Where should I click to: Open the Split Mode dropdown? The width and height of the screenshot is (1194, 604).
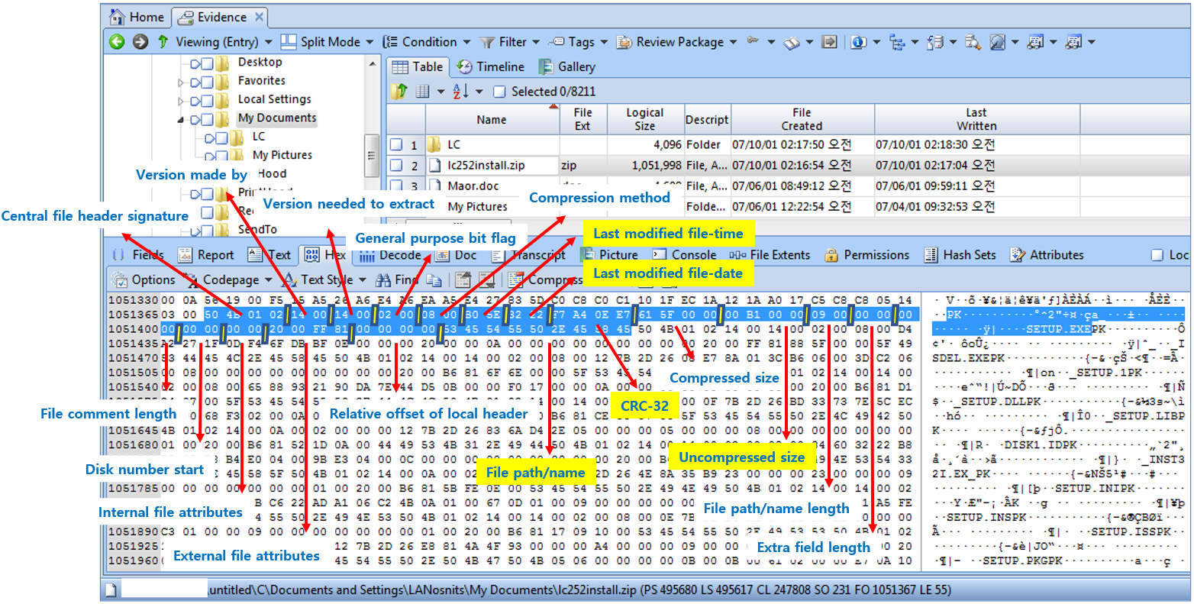click(327, 42)
